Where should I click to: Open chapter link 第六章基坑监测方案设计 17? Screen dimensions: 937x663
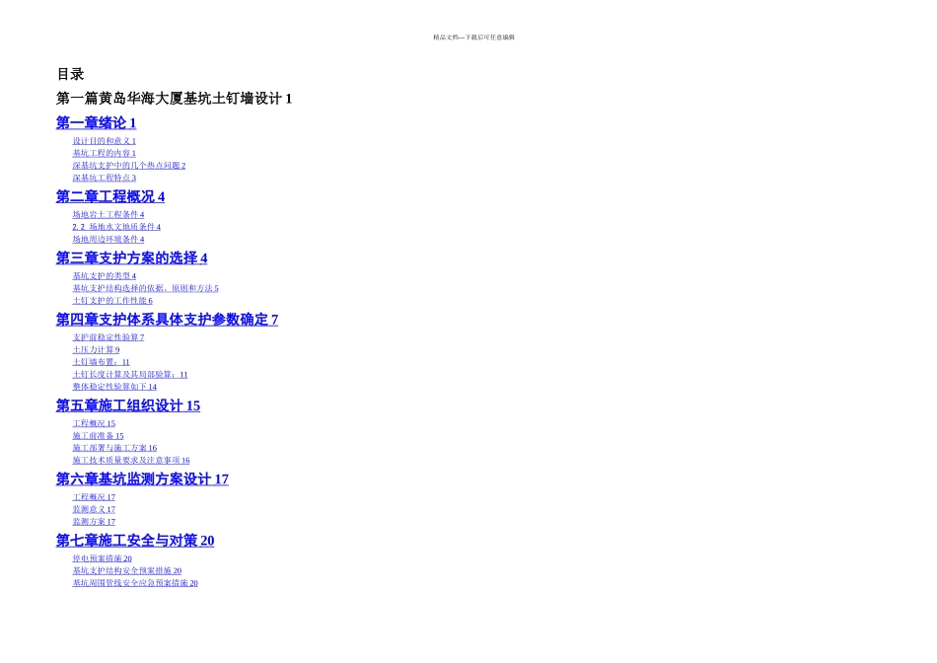click(x=142, y=479)
